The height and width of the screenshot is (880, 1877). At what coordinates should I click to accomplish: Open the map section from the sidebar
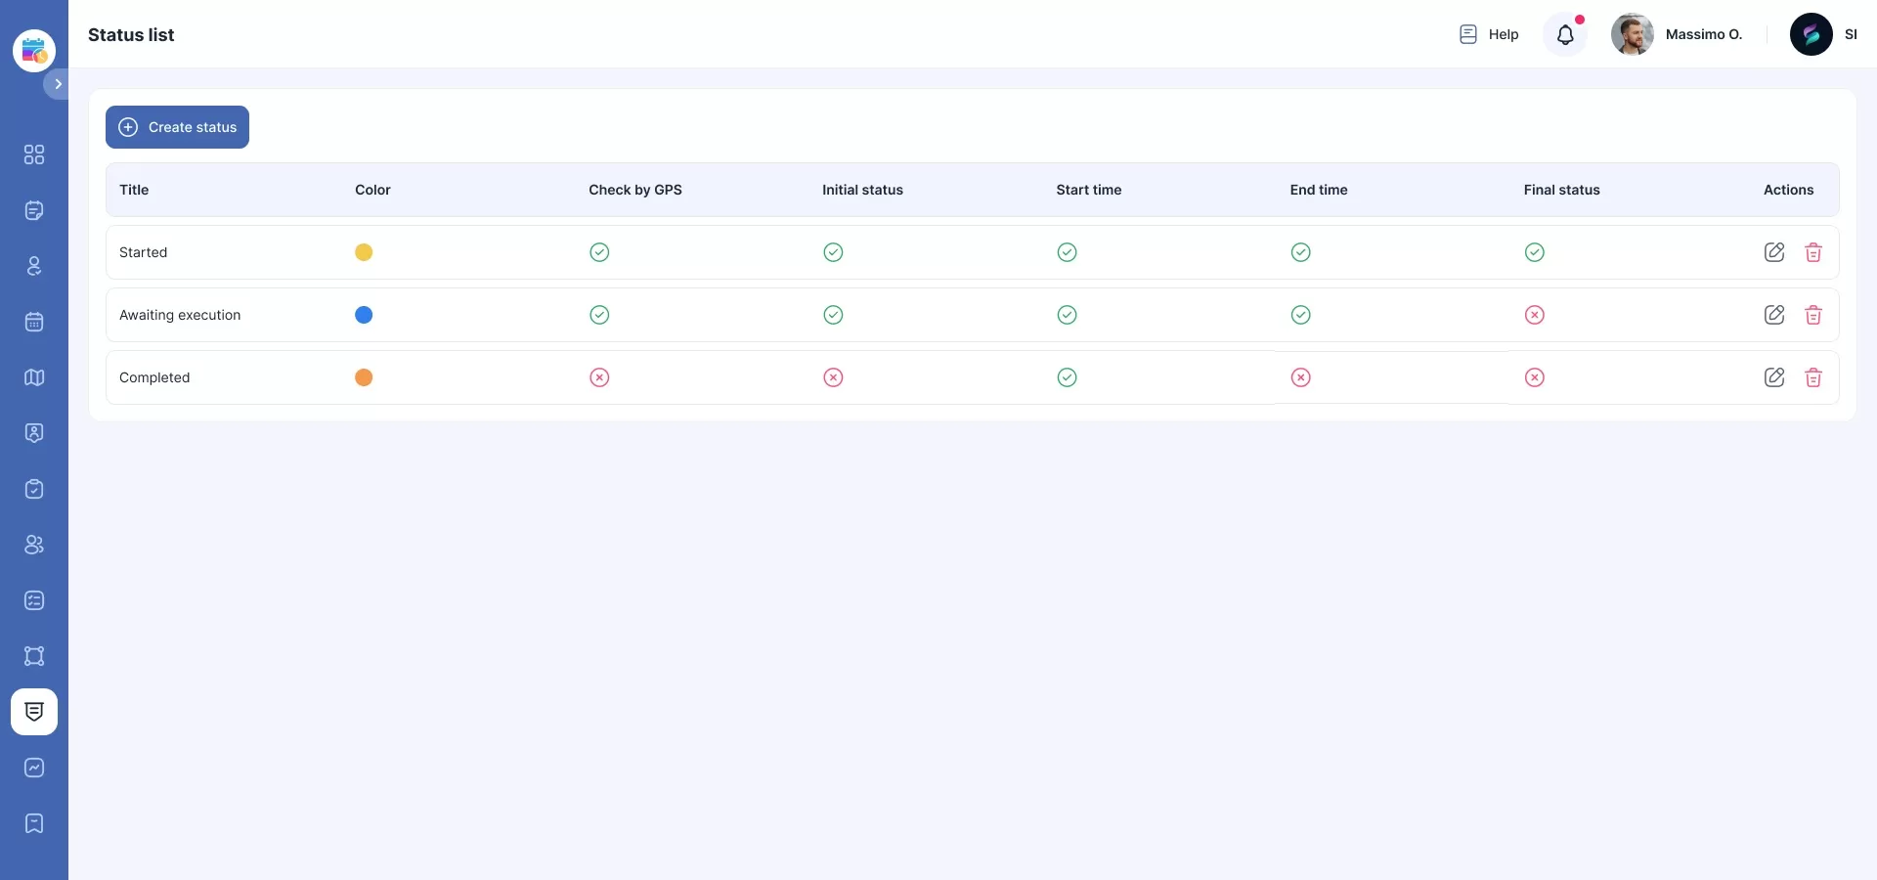(34, 377)
